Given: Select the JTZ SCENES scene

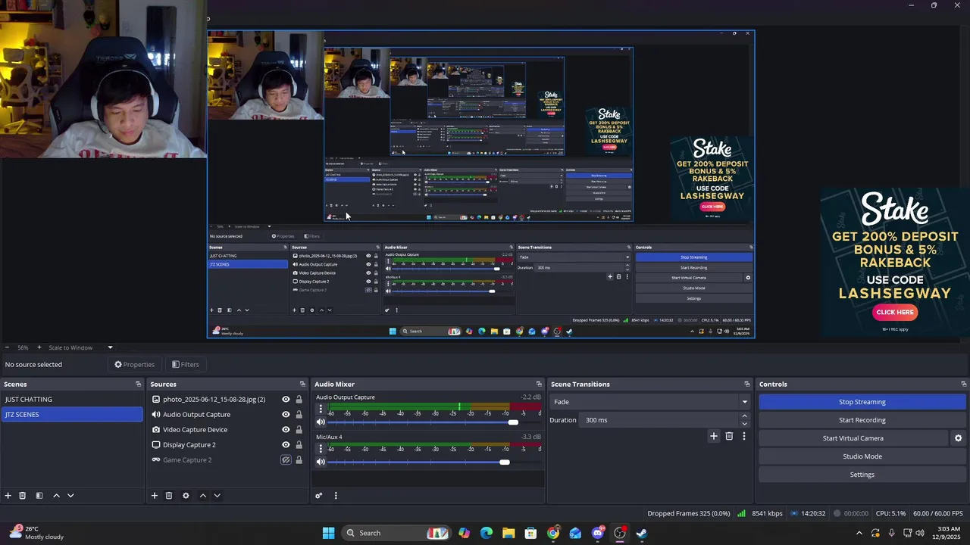Looking at the screenshot, I should pos(72,415).
